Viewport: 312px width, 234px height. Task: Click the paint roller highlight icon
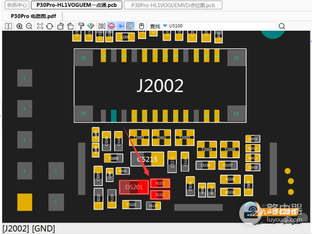81,26
